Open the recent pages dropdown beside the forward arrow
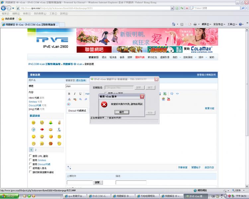 (x=13, y=8)
